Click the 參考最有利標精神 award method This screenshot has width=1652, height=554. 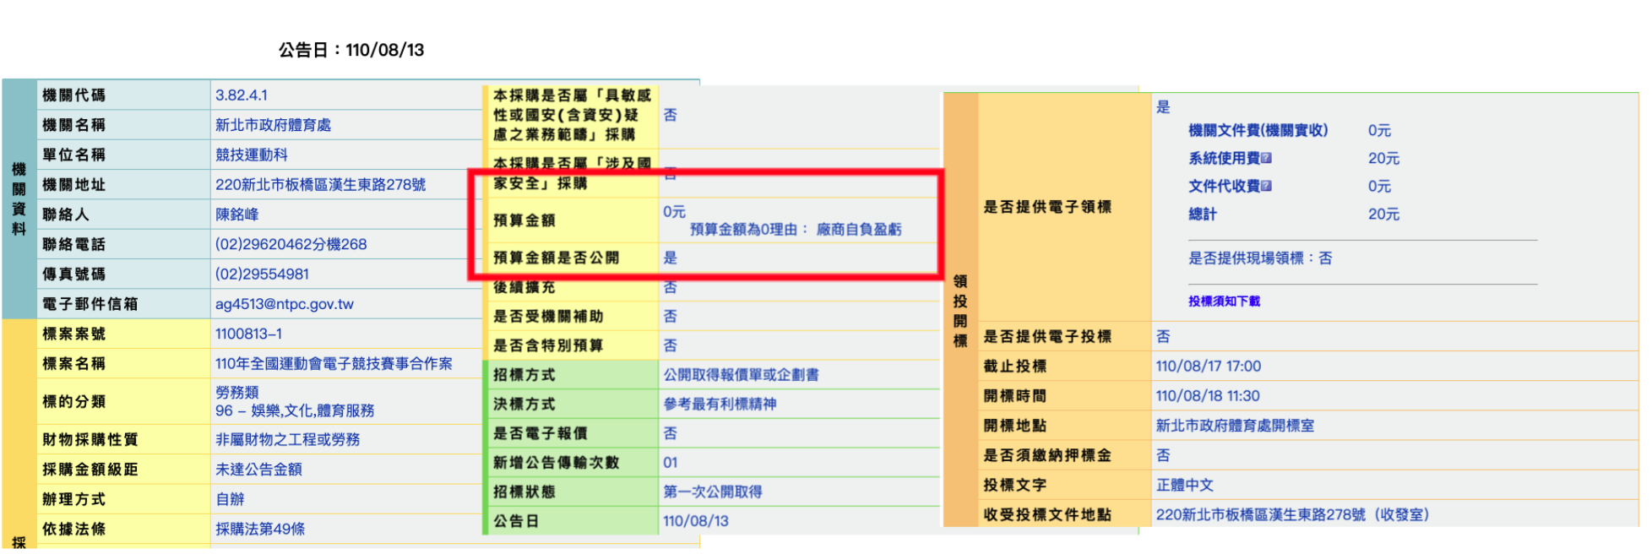click(x=720, y=404)
